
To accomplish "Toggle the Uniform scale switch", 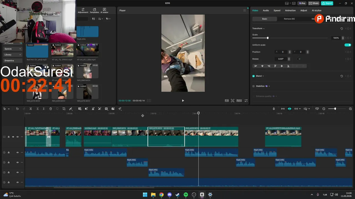I will coord(348,45).
